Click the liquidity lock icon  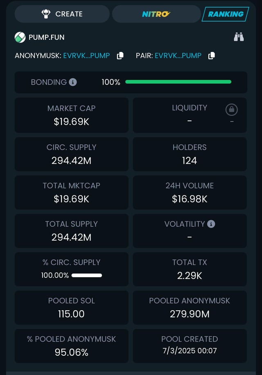tap(231, 110)
